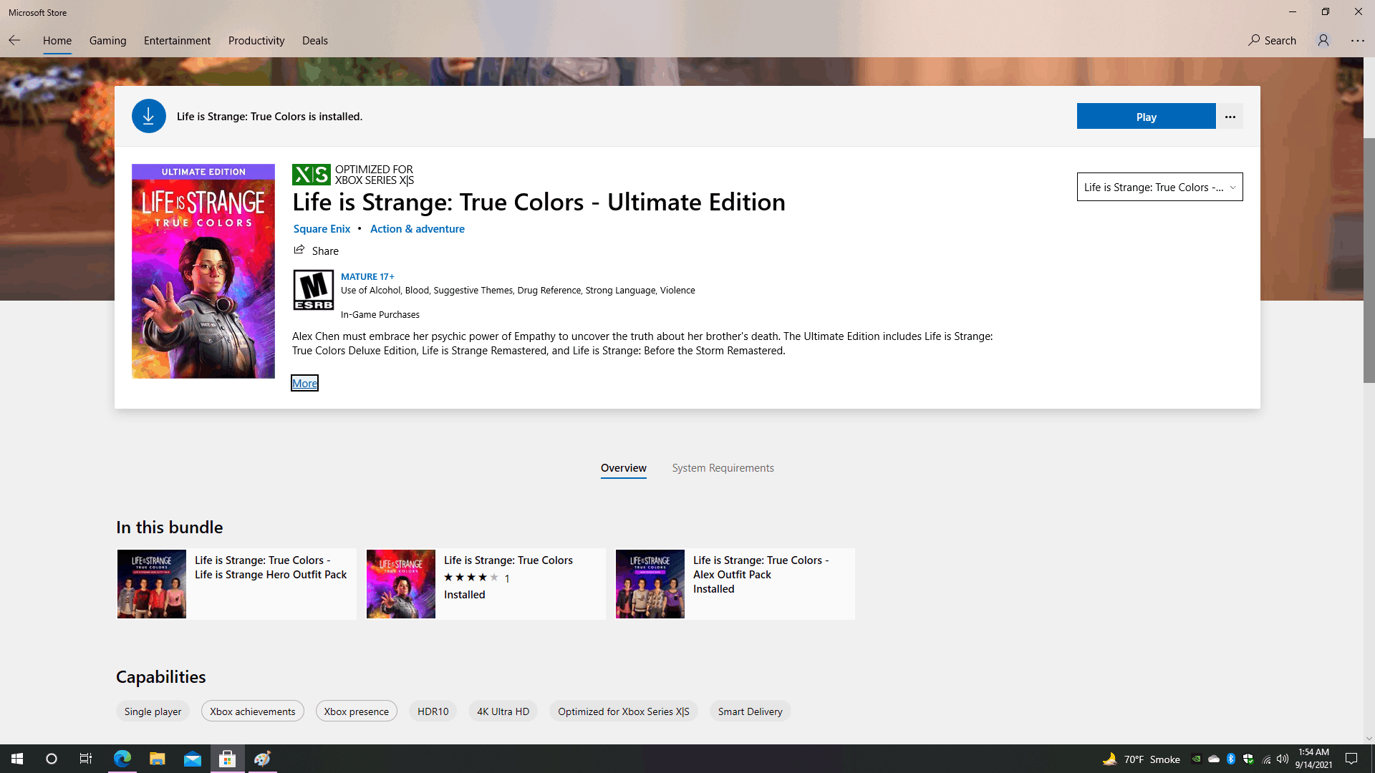Open the Windows Start menu

[17, 759]
